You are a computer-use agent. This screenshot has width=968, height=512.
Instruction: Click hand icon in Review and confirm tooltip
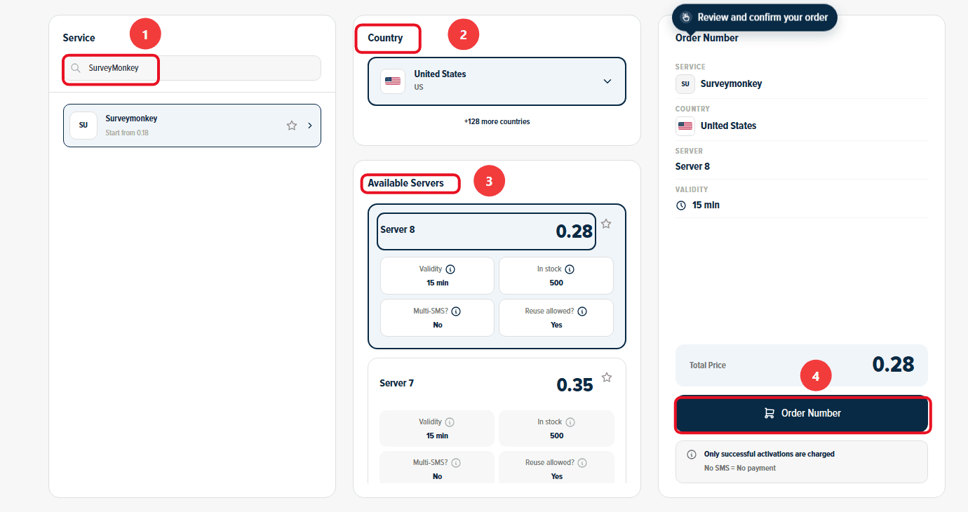click(686, 18)
